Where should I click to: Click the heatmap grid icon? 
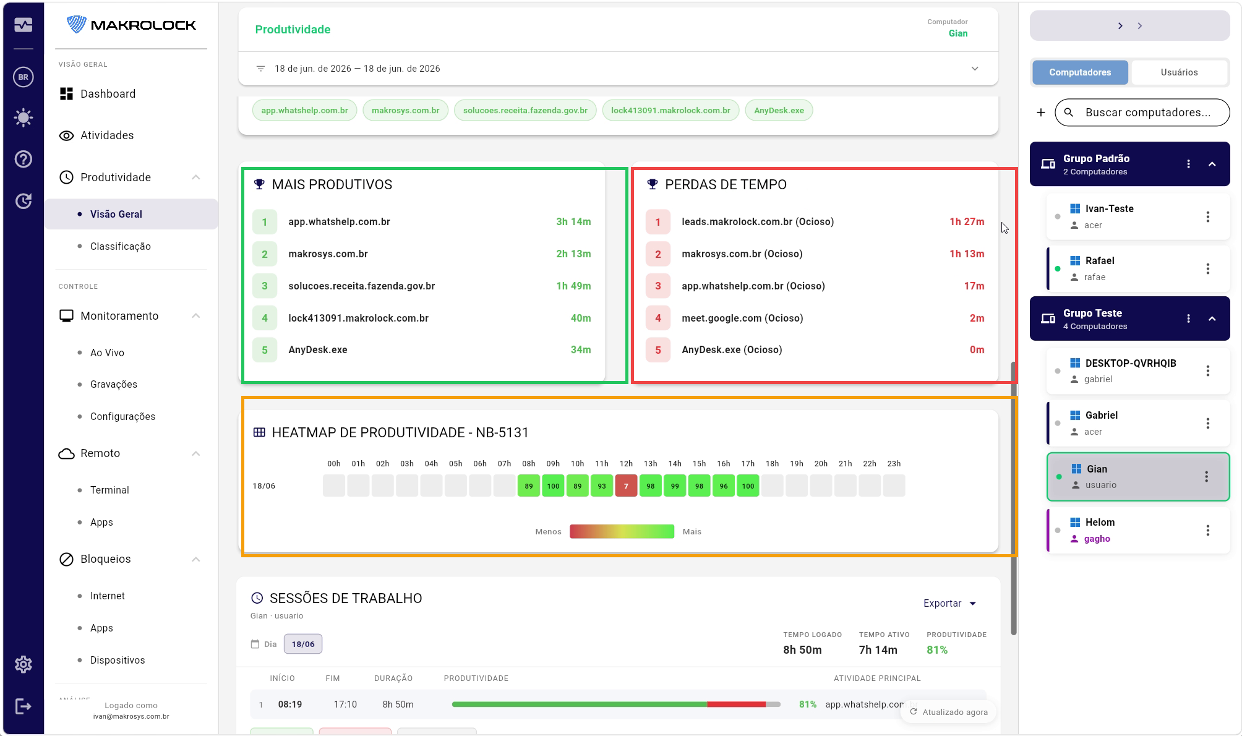click(259, 432)
